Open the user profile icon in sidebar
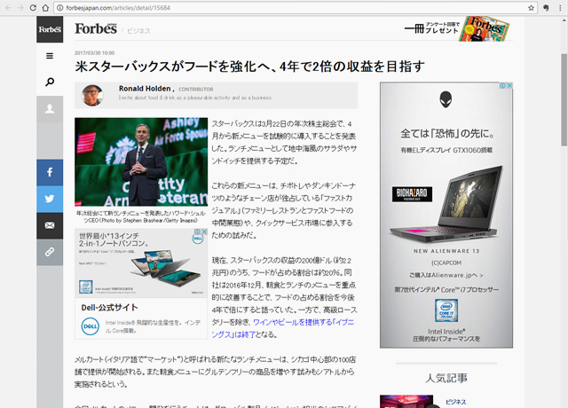This screenshot has height=408, width=568. pyautogui.click(x=50, y=109)
